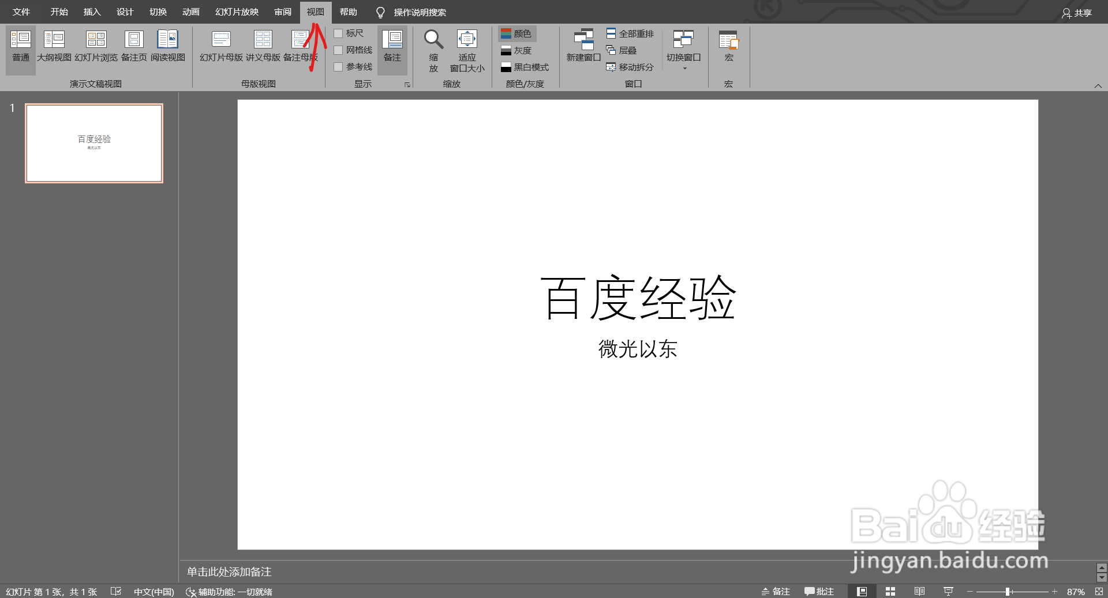The width and height of the screenshot is (1108, 598).
Task: Open the Animations (动画) tab
Action: pyautogui.click(x=191, y=12)
